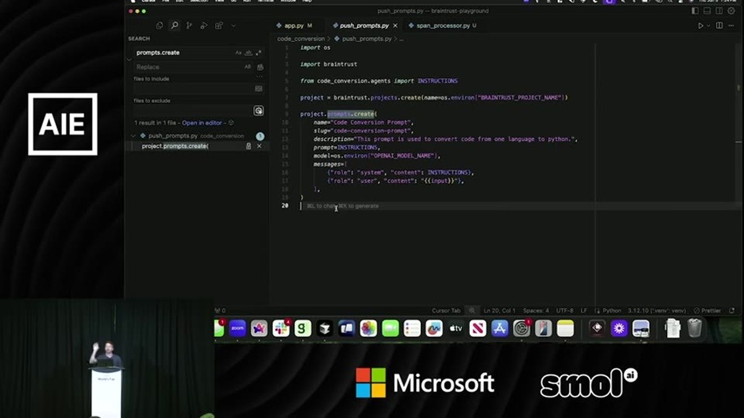Toggle Use Regular Expression option

[259, 53]
